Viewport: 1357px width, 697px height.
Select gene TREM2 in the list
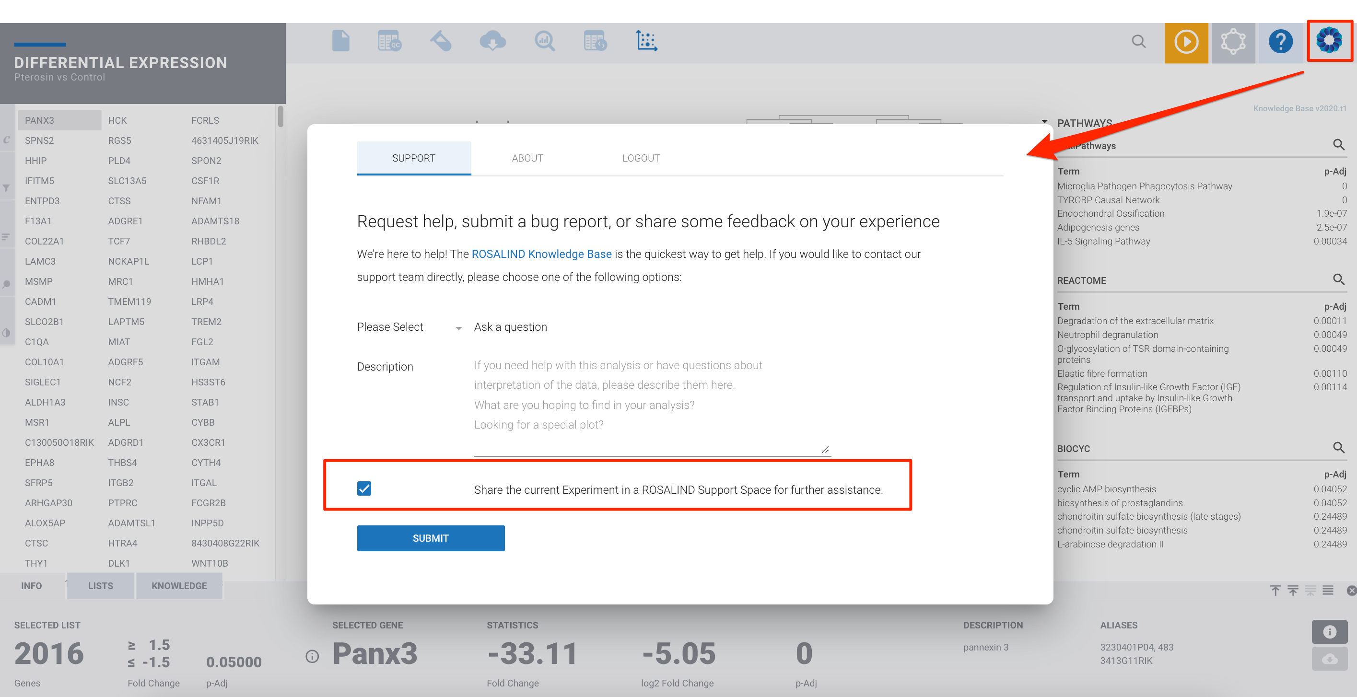(206, 321)
